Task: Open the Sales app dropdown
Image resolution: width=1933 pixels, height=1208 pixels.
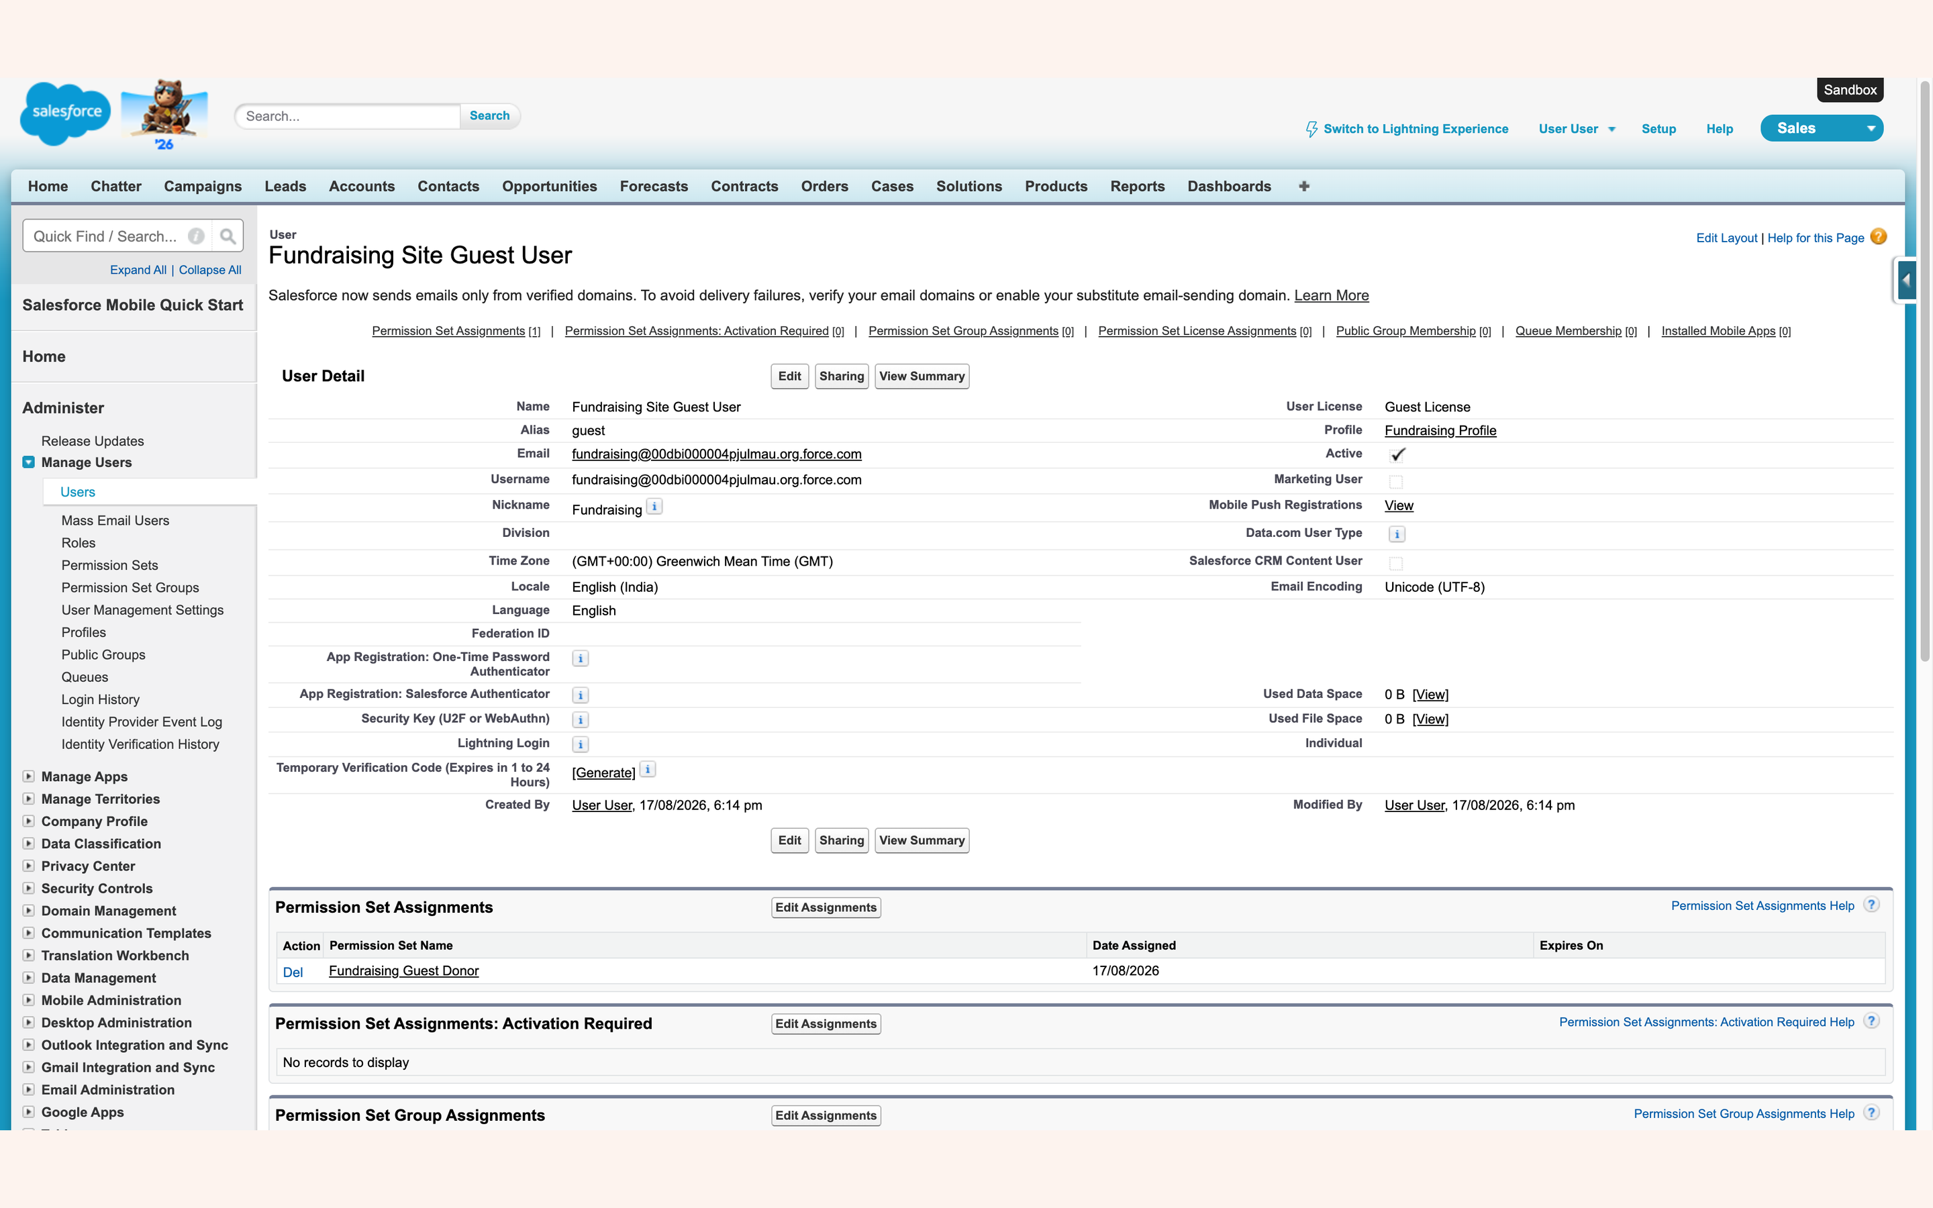Action: [x=1821, y=129]
